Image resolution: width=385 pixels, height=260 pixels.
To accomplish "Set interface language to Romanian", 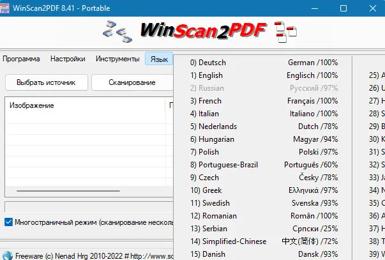I will pyautogui.click(x=264, y=216).
